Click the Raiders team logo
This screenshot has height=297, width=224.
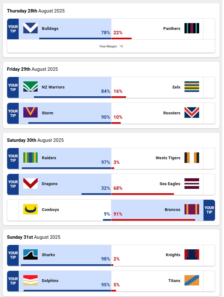[x=30, y=157]
